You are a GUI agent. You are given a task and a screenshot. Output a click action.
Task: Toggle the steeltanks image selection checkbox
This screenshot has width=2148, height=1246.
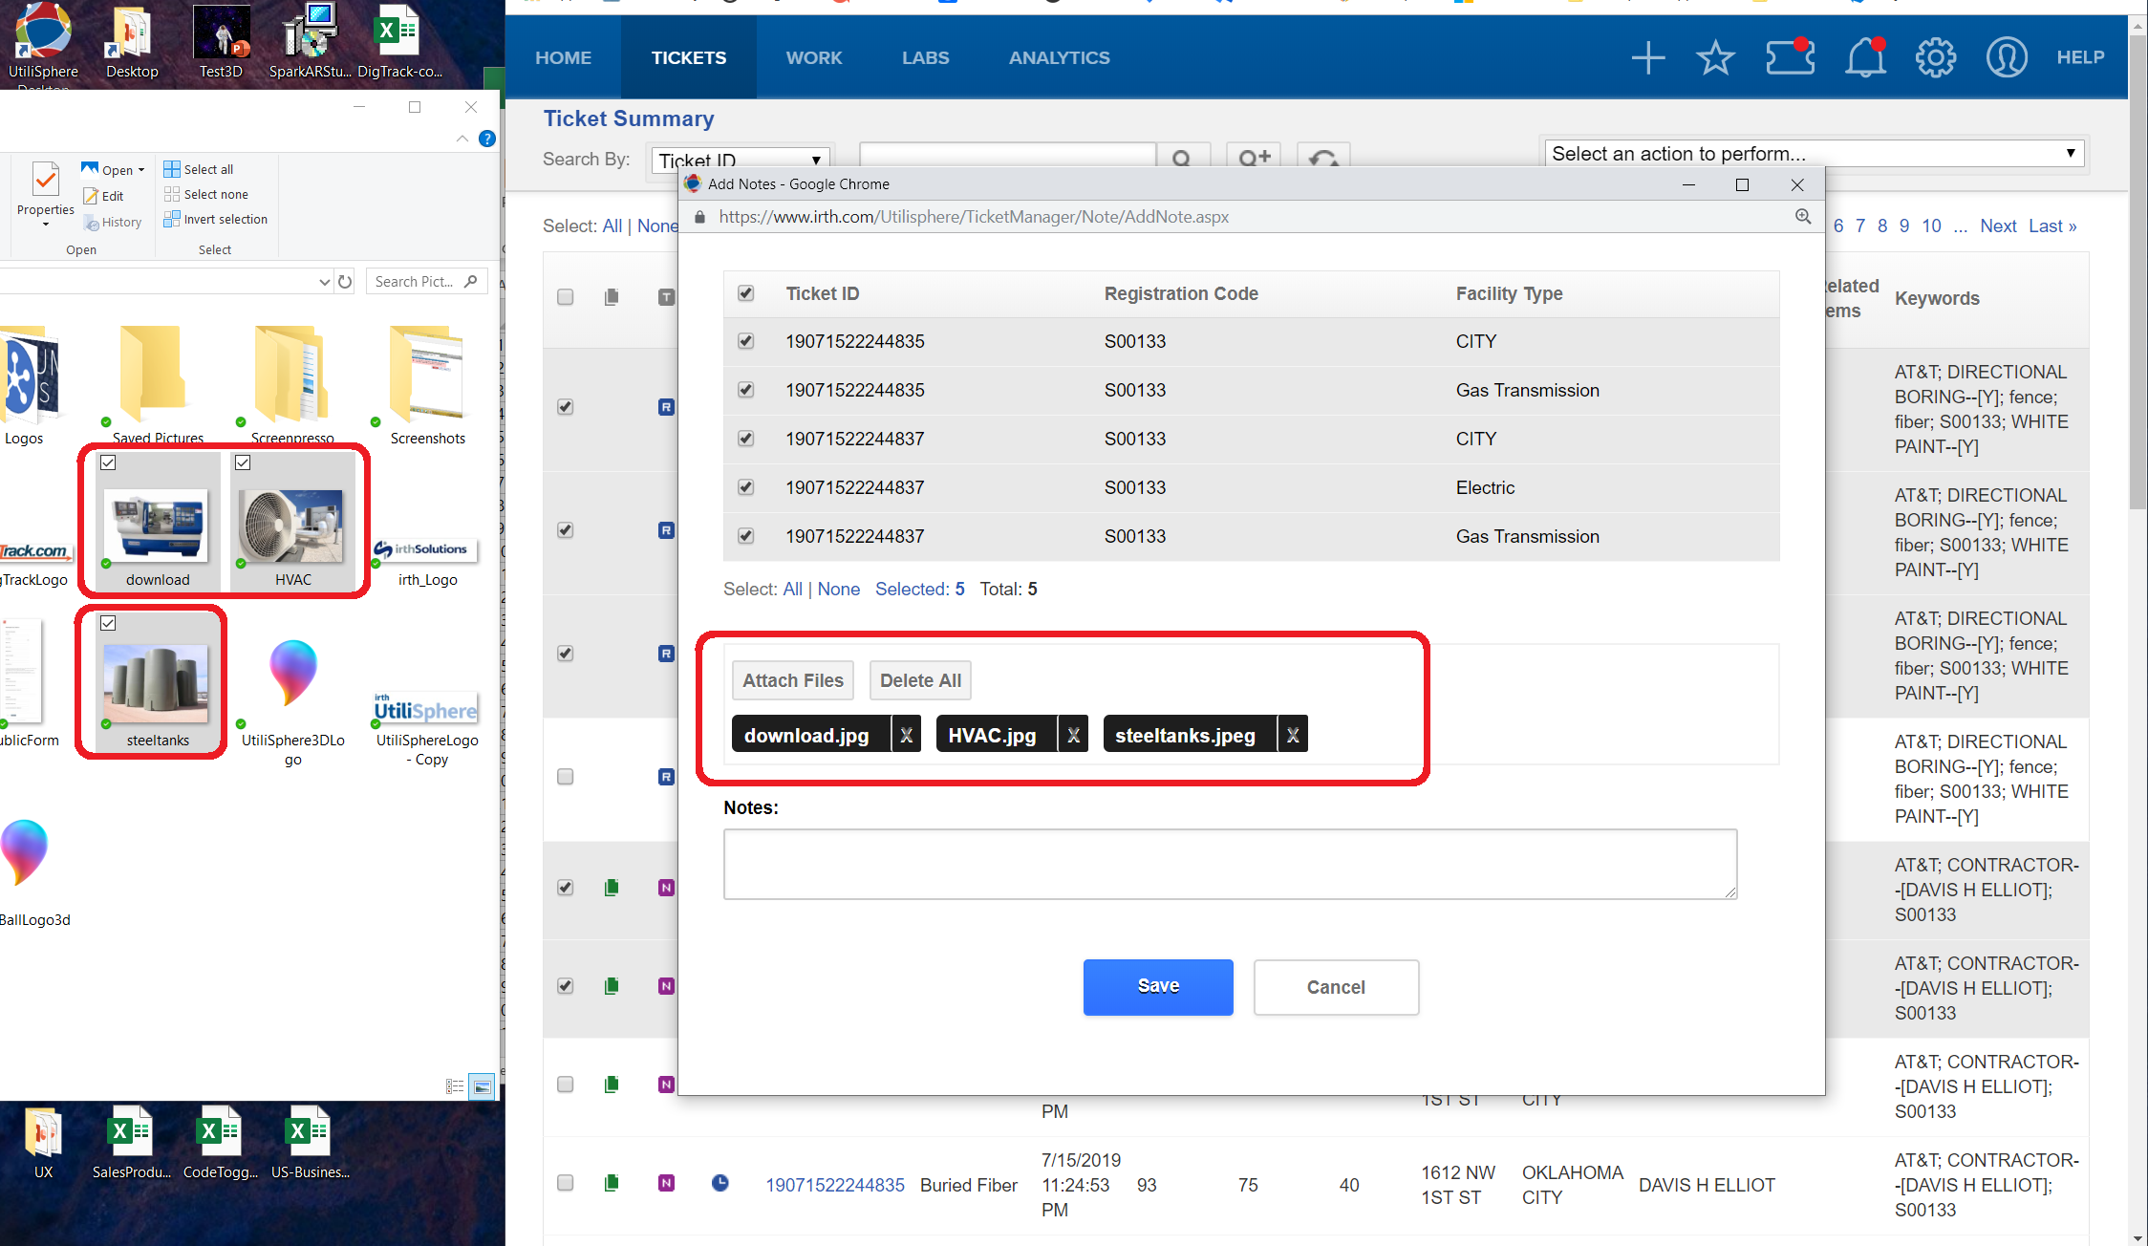click(x=108, y=623)
